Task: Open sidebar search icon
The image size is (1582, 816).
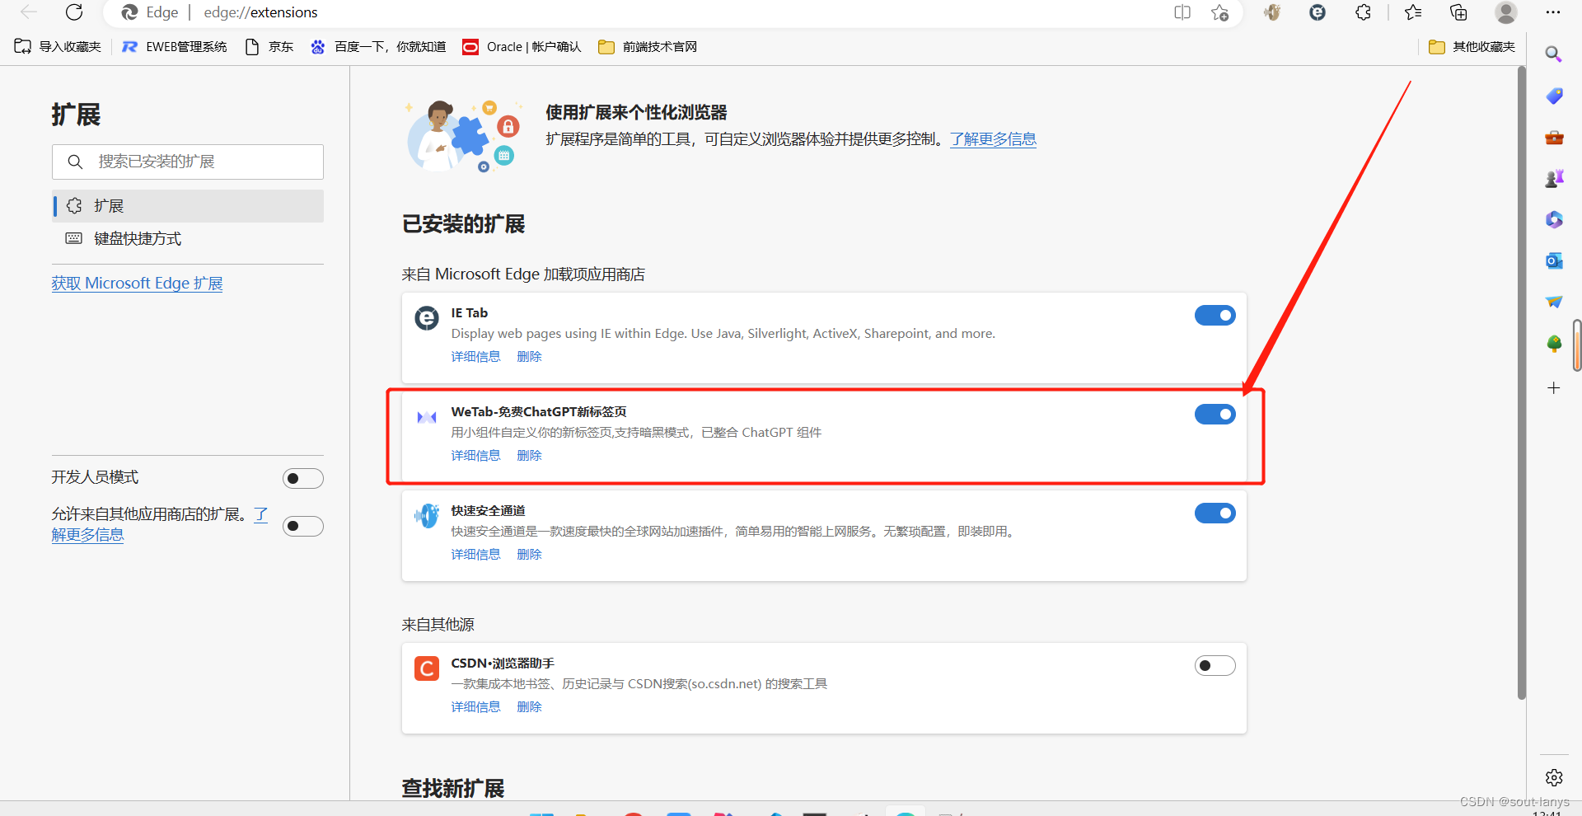Action: pyautogui.click(x=1554, y=54)
